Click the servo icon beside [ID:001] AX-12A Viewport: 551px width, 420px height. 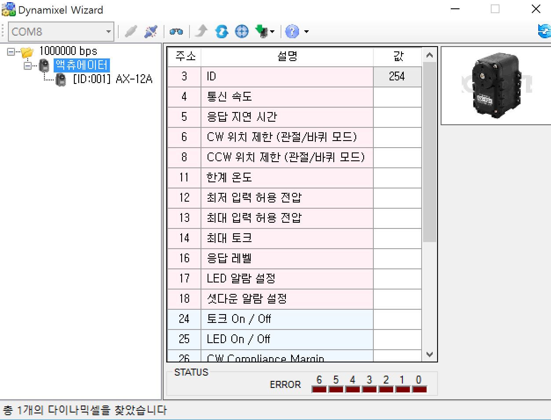coord(61,80)
